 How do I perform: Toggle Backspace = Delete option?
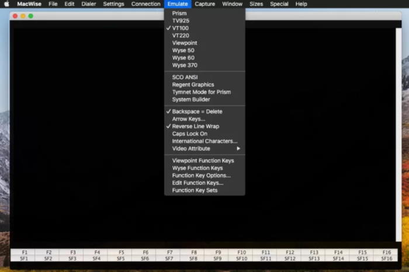(x=204, y=111)
